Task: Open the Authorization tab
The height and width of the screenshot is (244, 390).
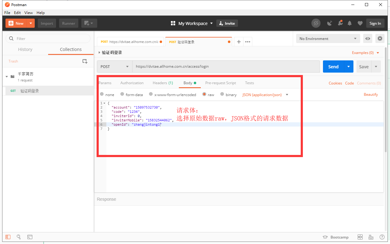Action: 132,83
